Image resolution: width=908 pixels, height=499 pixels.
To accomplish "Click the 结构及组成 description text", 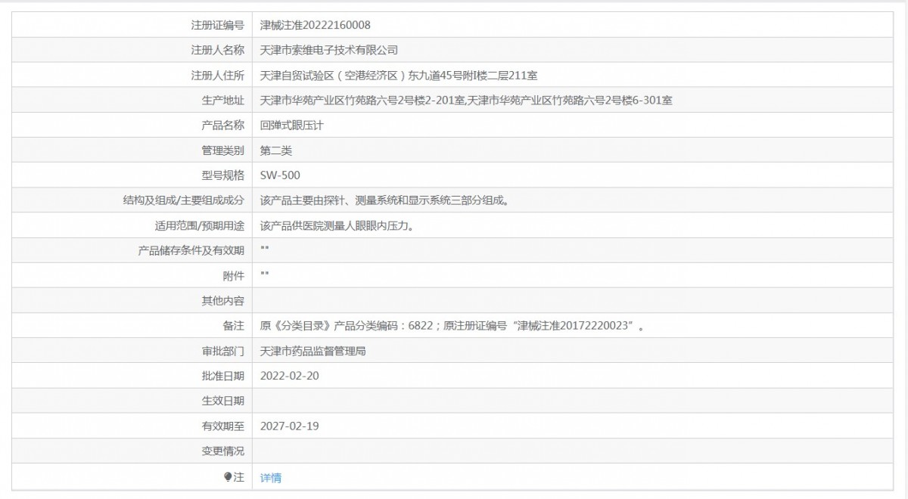I will click(384, 200).
